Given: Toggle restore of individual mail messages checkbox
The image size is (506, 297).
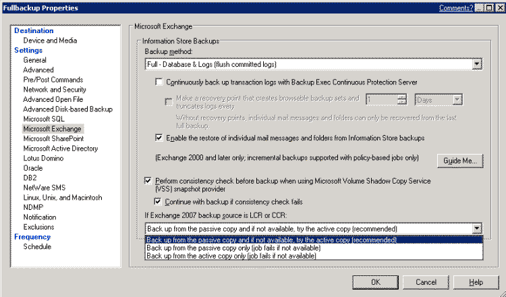Looking at the screenshot, I should click(159, 138).
